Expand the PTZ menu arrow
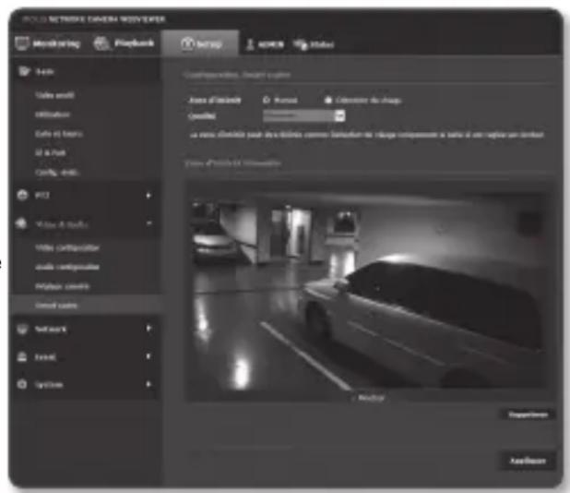This screenshot has height=493, width=570. (x=148, y=197)
